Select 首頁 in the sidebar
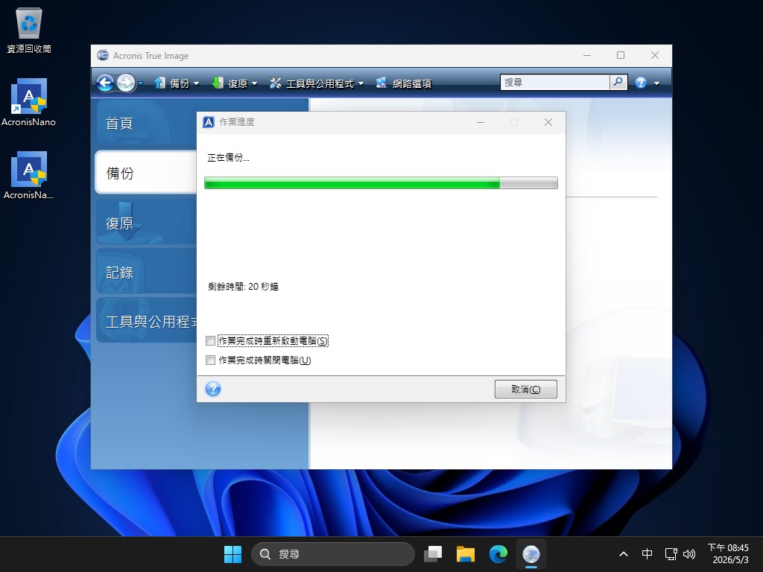The image size is (763, 572). click(x=146, y=123)
